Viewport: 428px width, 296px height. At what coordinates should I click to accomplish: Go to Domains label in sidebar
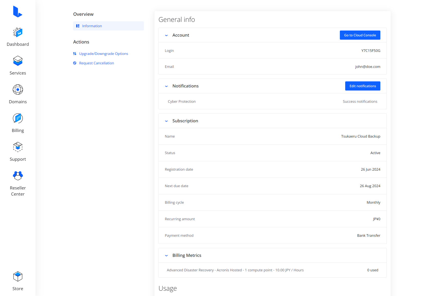[x=18, y=102]
